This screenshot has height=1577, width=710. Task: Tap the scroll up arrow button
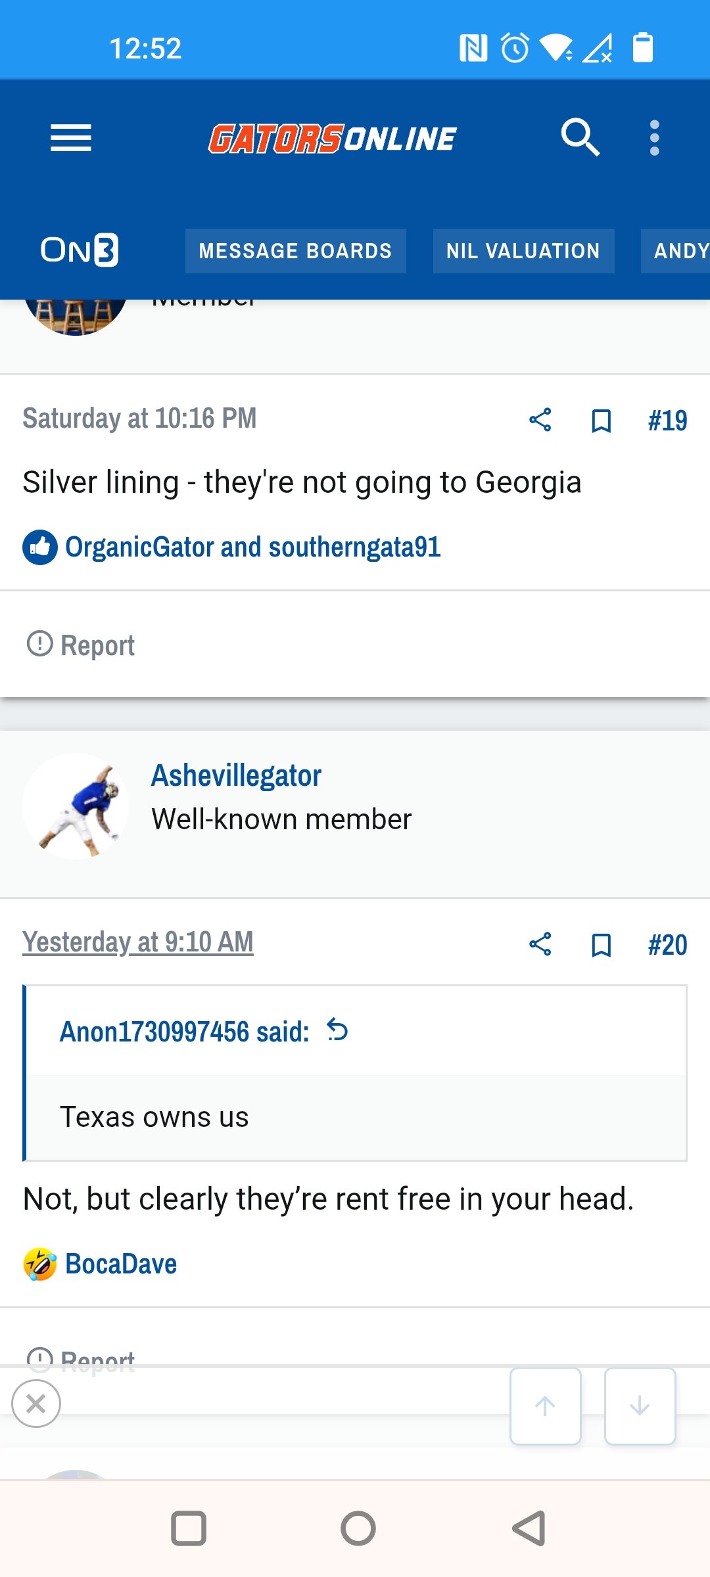(545, 1406)
